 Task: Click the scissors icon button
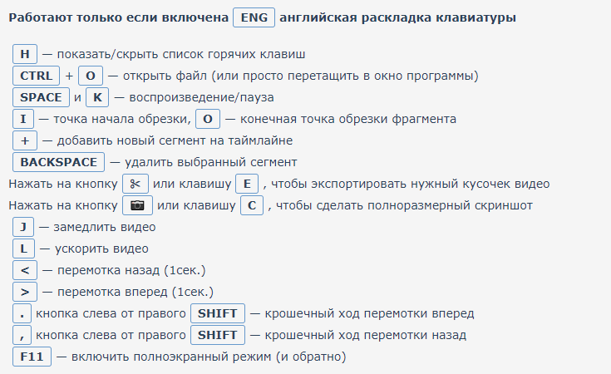click(136, 184)
